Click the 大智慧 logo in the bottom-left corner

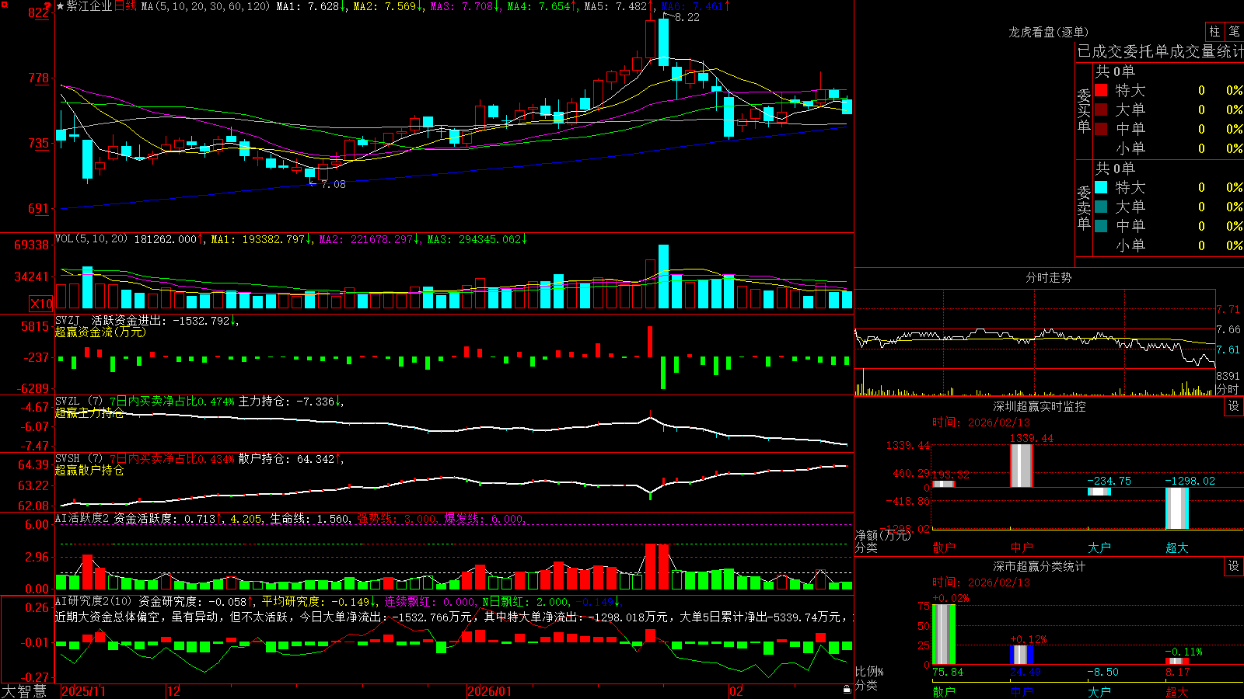(24, 691)
